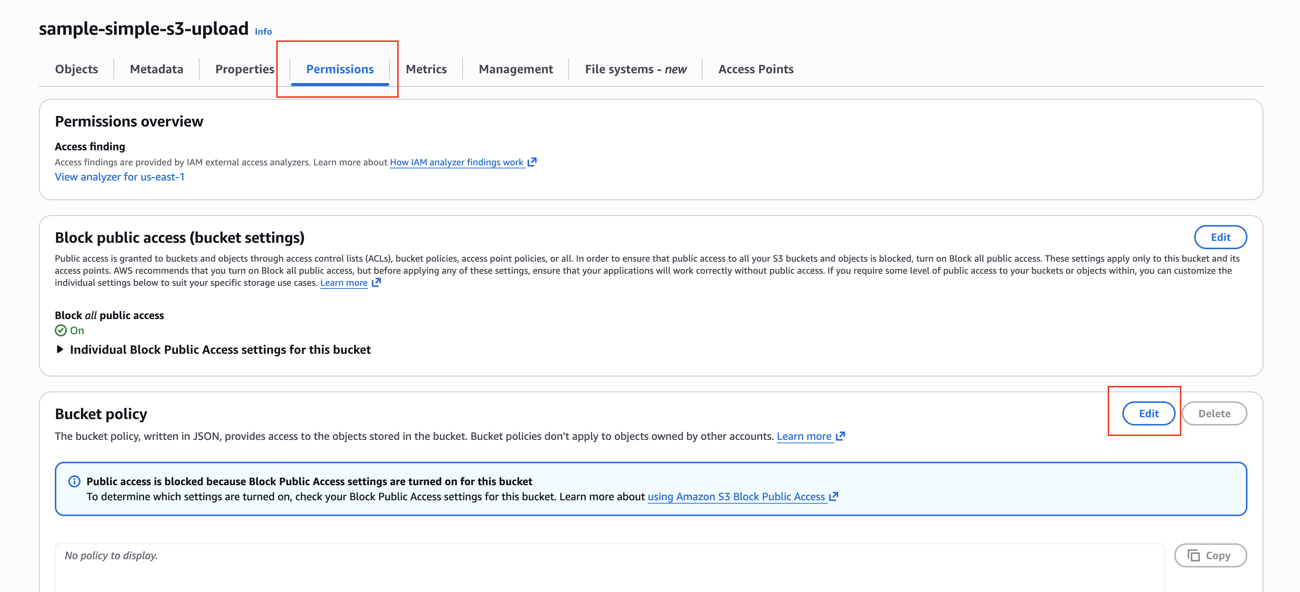Click the Info link beside bucket name
The image size is (1300, 592).
point(263,31)
